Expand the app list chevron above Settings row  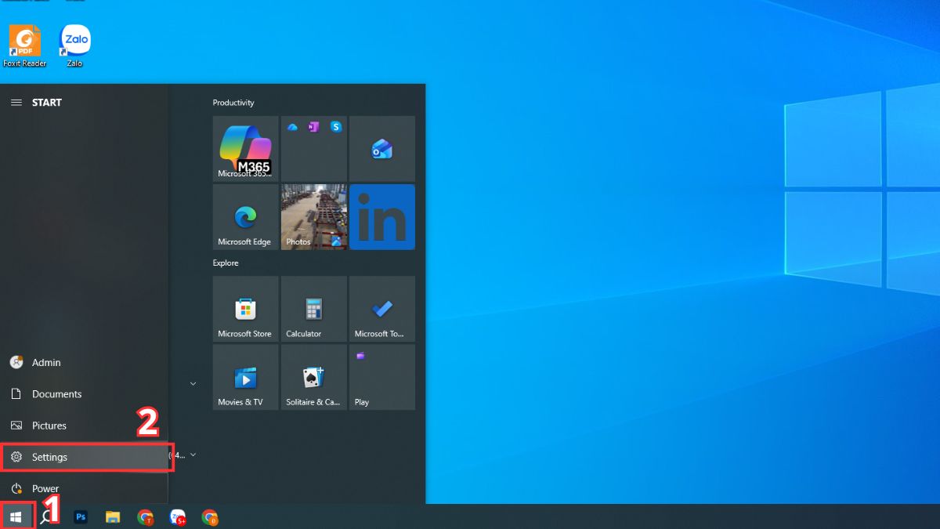[x=193, y=383]
